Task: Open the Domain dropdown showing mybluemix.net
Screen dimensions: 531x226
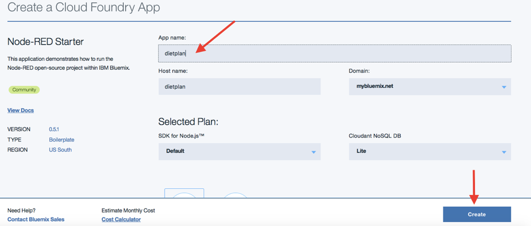Action: tap(430, 87)
